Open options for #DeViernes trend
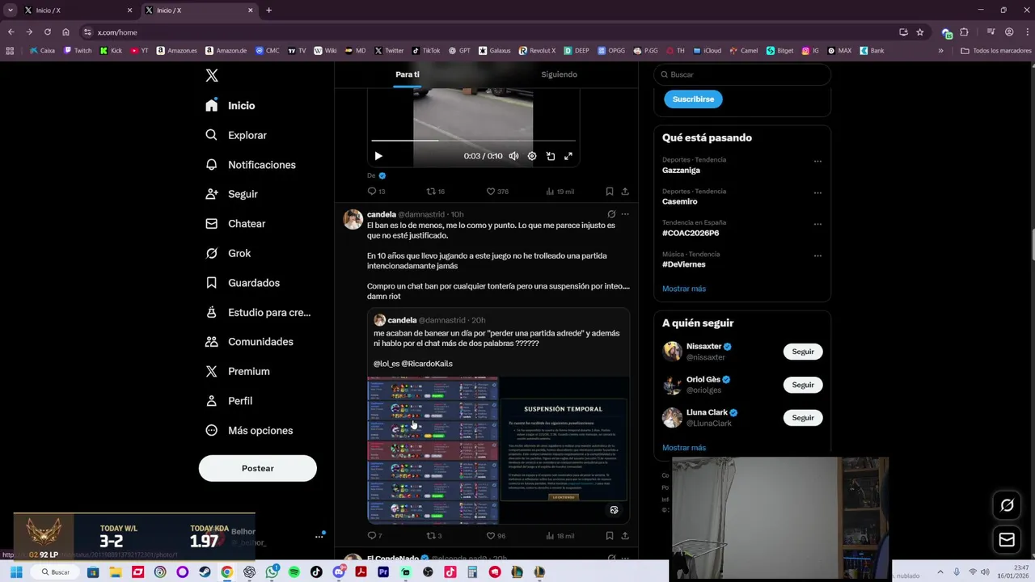The width and height of the screenshot is (1035, 582). point(817,255)
